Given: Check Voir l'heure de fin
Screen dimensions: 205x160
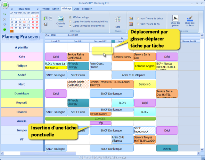Looking at the screenshot, I should (x=138, y=24).
